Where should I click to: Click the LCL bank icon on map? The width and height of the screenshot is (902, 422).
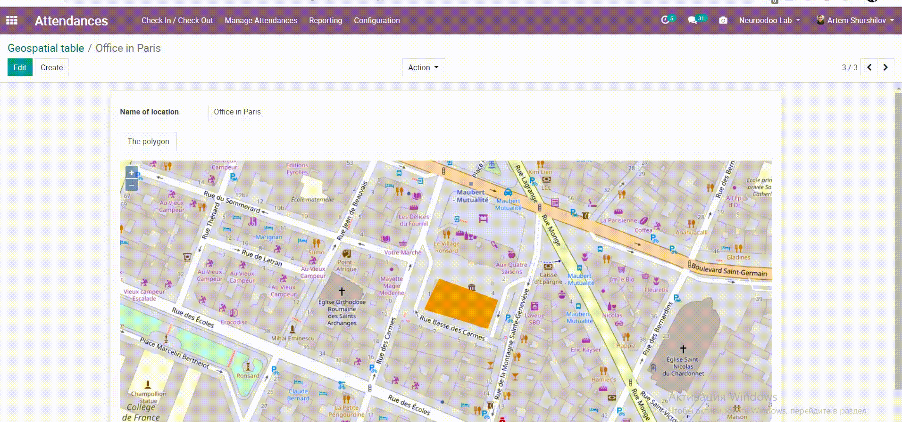tap(546, 179)
